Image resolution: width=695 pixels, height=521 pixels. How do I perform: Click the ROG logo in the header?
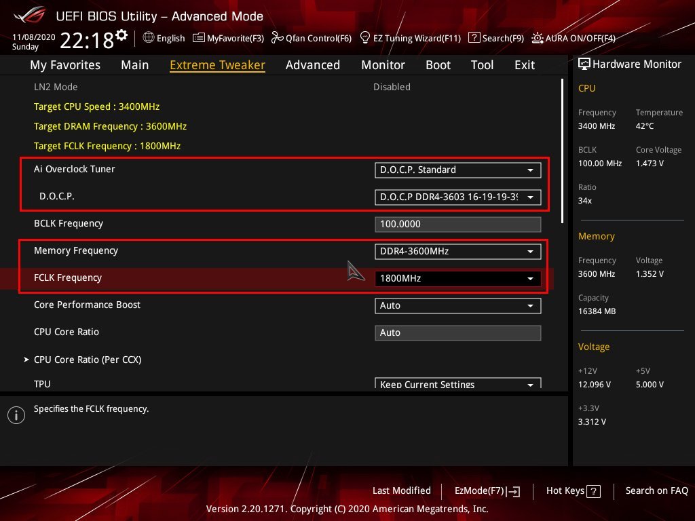click(30, 16)
